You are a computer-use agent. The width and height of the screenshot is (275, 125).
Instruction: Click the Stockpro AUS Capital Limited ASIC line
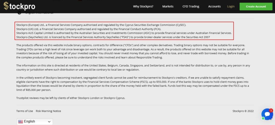[x=124, y=33]
